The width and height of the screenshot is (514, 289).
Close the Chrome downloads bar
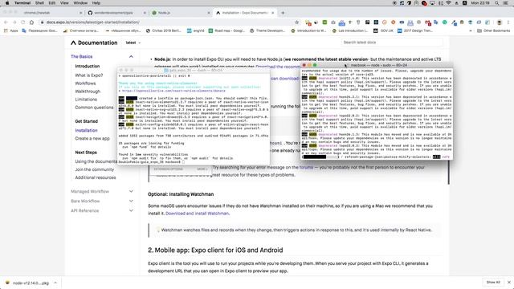[508, 283]
